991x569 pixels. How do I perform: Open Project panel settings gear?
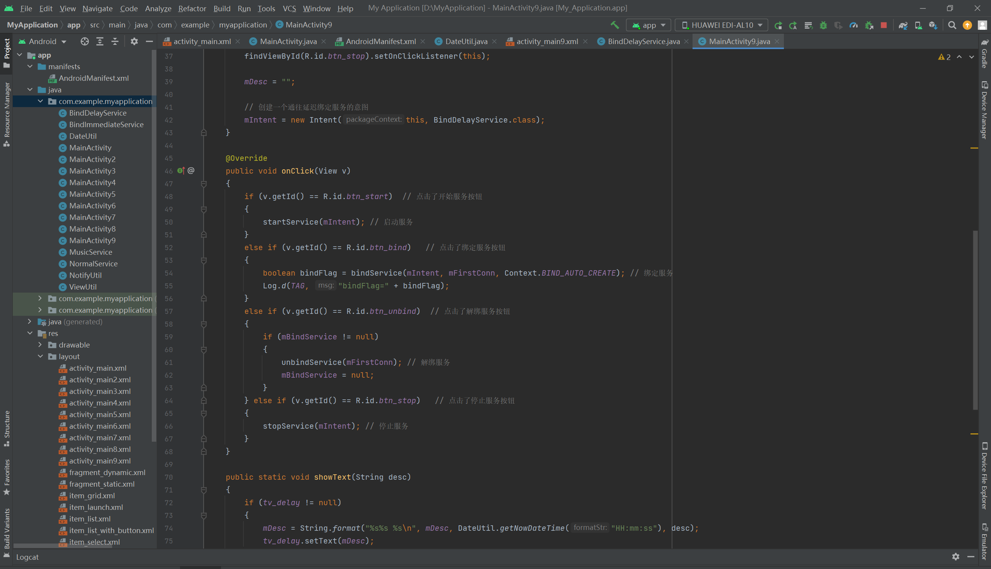tap(134, 41)
